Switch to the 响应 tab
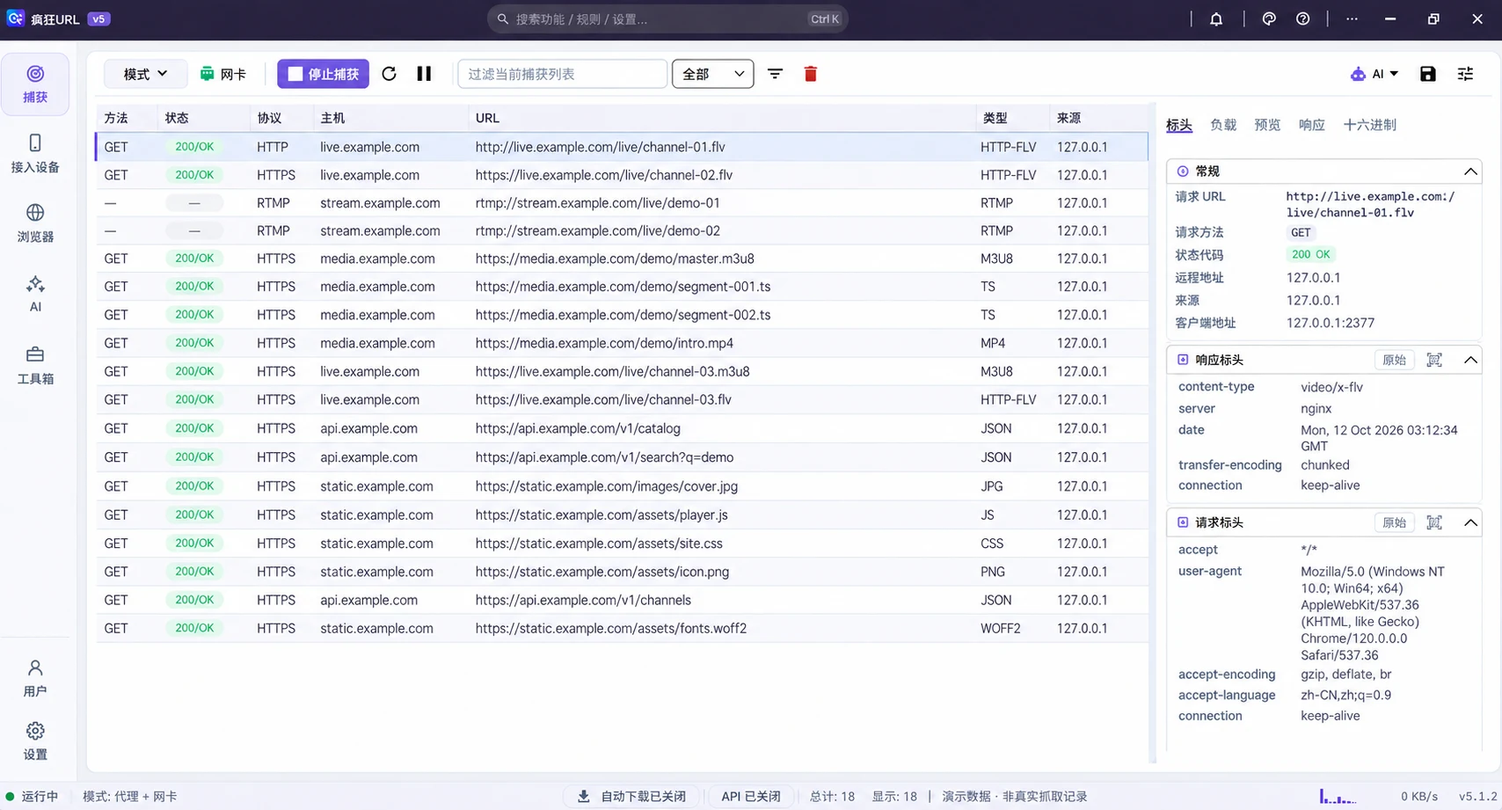Image resolution: width=1502 pixels, height=810 pixels. coord(1311,125)
